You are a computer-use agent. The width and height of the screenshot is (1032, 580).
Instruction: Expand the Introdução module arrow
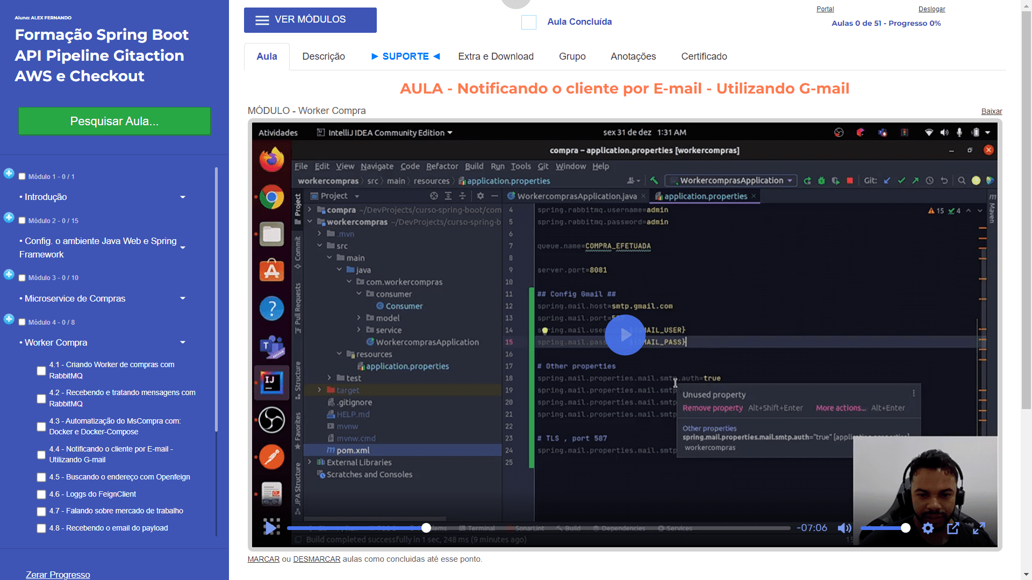click(x=183, y=197)
